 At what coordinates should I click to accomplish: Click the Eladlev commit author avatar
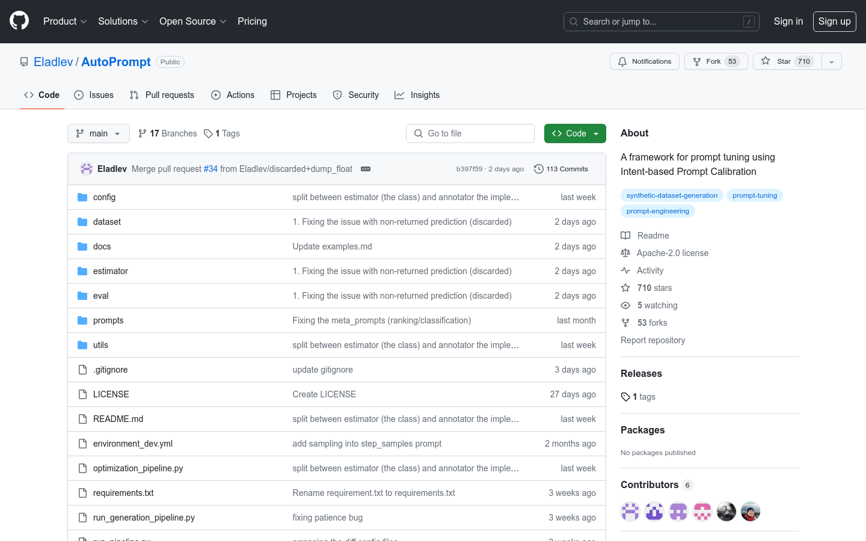[x=87, y=169]
